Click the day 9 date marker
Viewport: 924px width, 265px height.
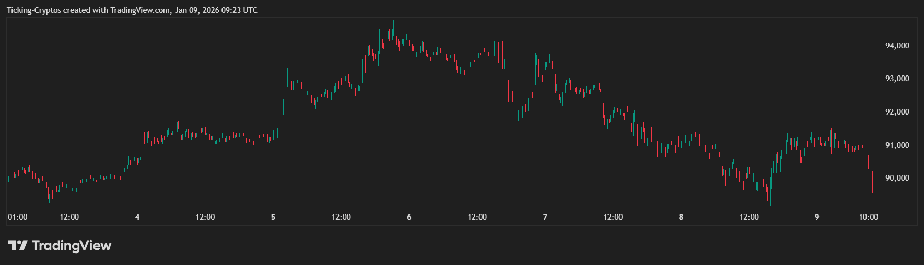(817, 217)
